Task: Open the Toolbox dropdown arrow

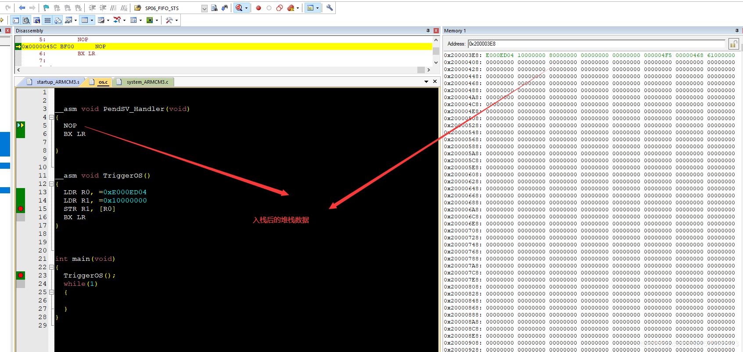Action: (x=176, y=20)
